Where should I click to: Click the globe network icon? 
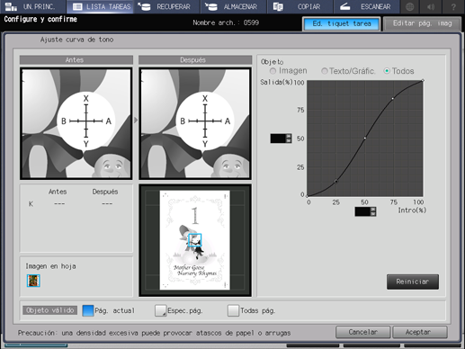tap(410, 6)
